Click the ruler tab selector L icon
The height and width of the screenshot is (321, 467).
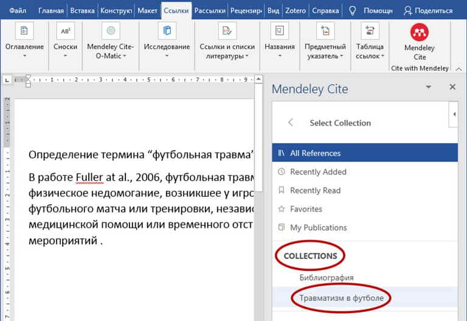pyautogui.click(x=7, y=80)
